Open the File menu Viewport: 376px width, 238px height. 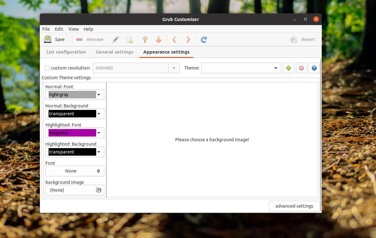click(x=46, y=29)
